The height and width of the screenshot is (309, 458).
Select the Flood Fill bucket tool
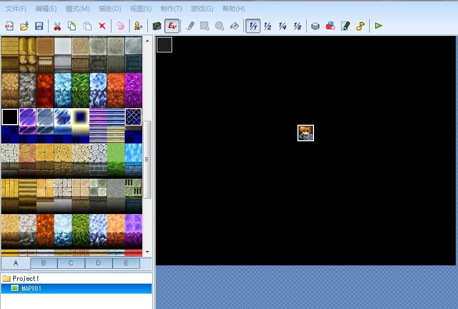tap(235, 26)
